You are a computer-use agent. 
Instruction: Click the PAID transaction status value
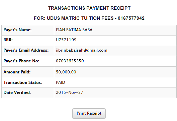(x=61, y=82)
